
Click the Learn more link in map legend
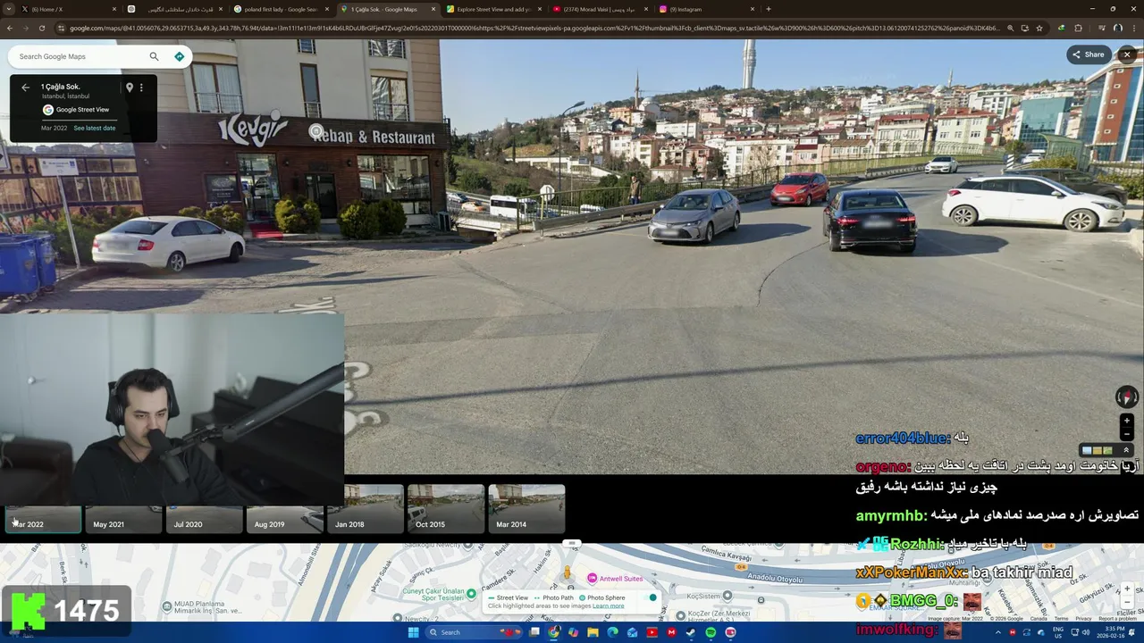(x=609, y=606)
